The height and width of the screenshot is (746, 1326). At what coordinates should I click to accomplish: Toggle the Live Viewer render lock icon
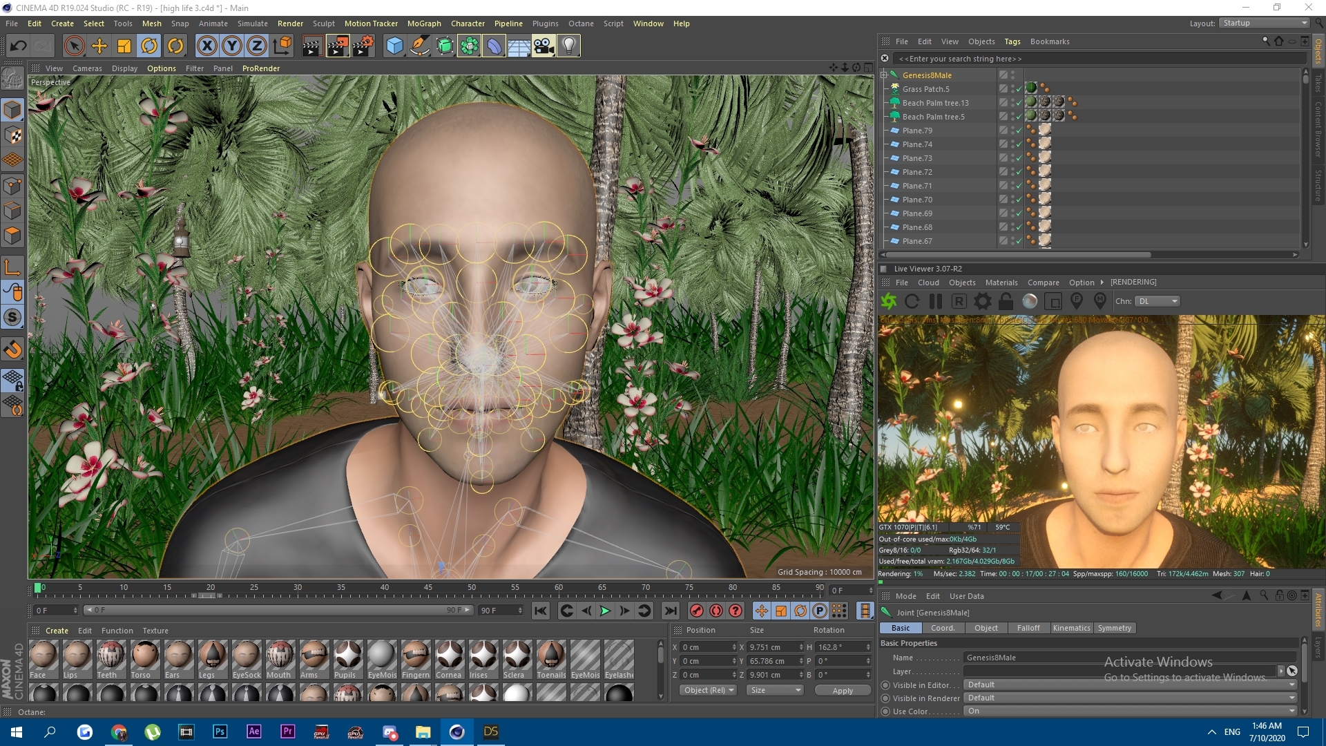pyautogui.click(x=1006, y=301)
